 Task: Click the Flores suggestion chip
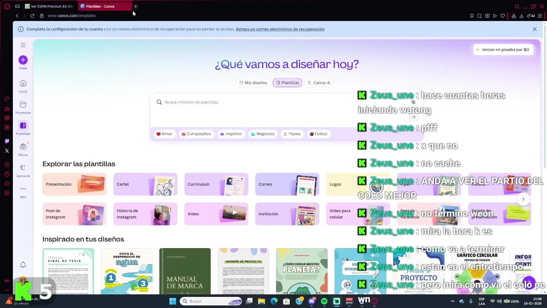[292, 134]
